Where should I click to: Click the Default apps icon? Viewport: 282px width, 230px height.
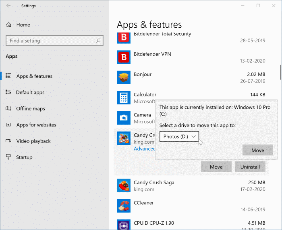[x=8, y=92]
